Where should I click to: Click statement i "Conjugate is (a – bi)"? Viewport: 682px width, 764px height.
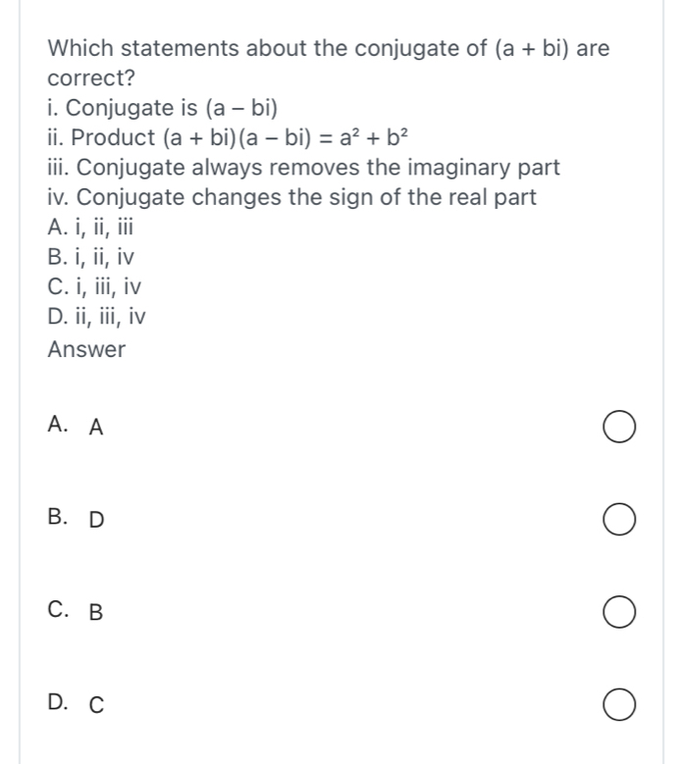pos(164,106)
